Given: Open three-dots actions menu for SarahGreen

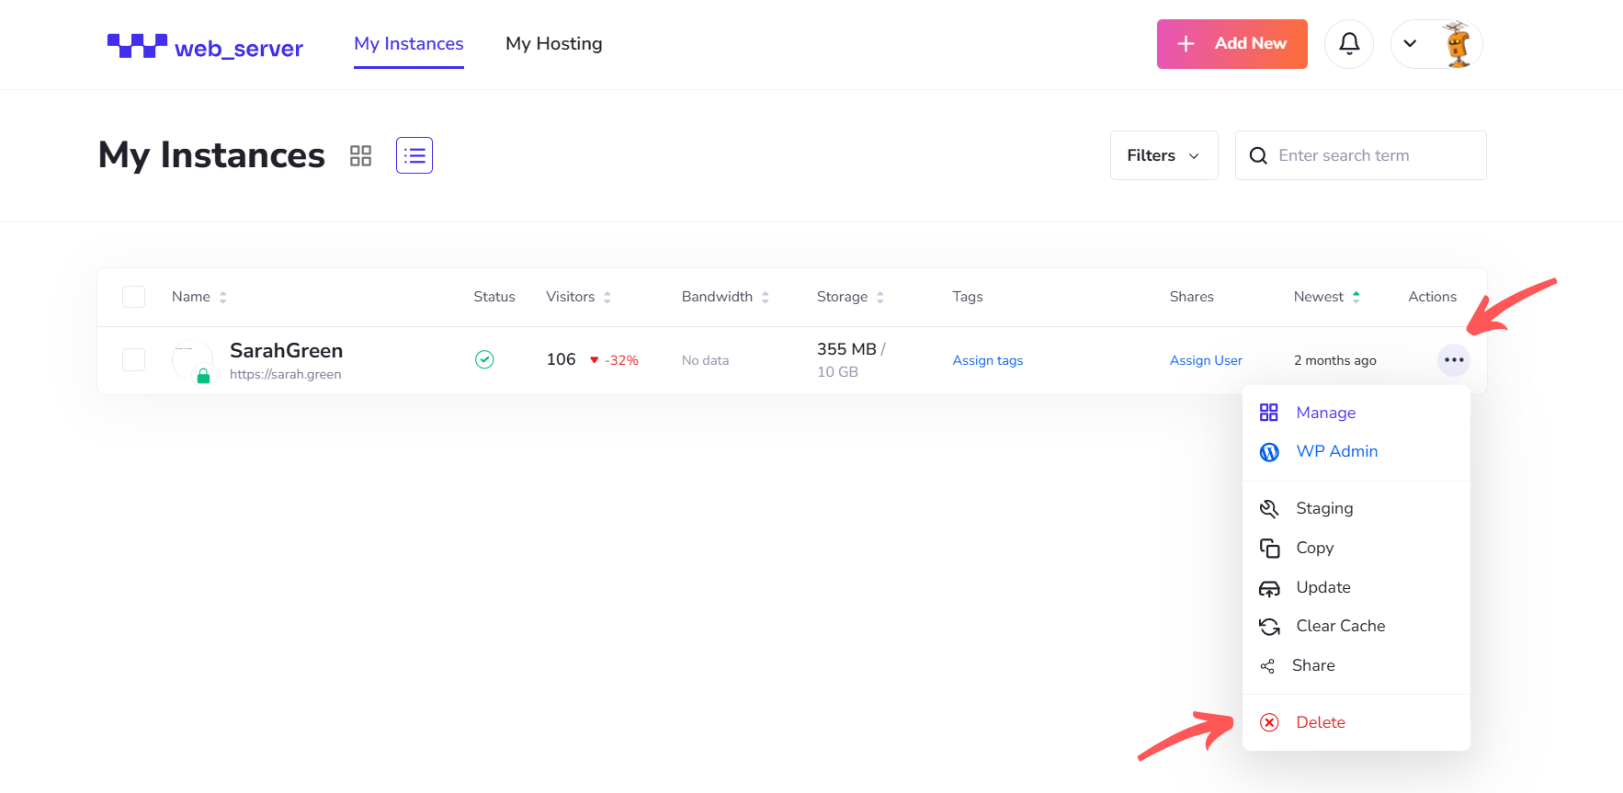Looking at the screenshot, I should click(x=1454, y=360).
